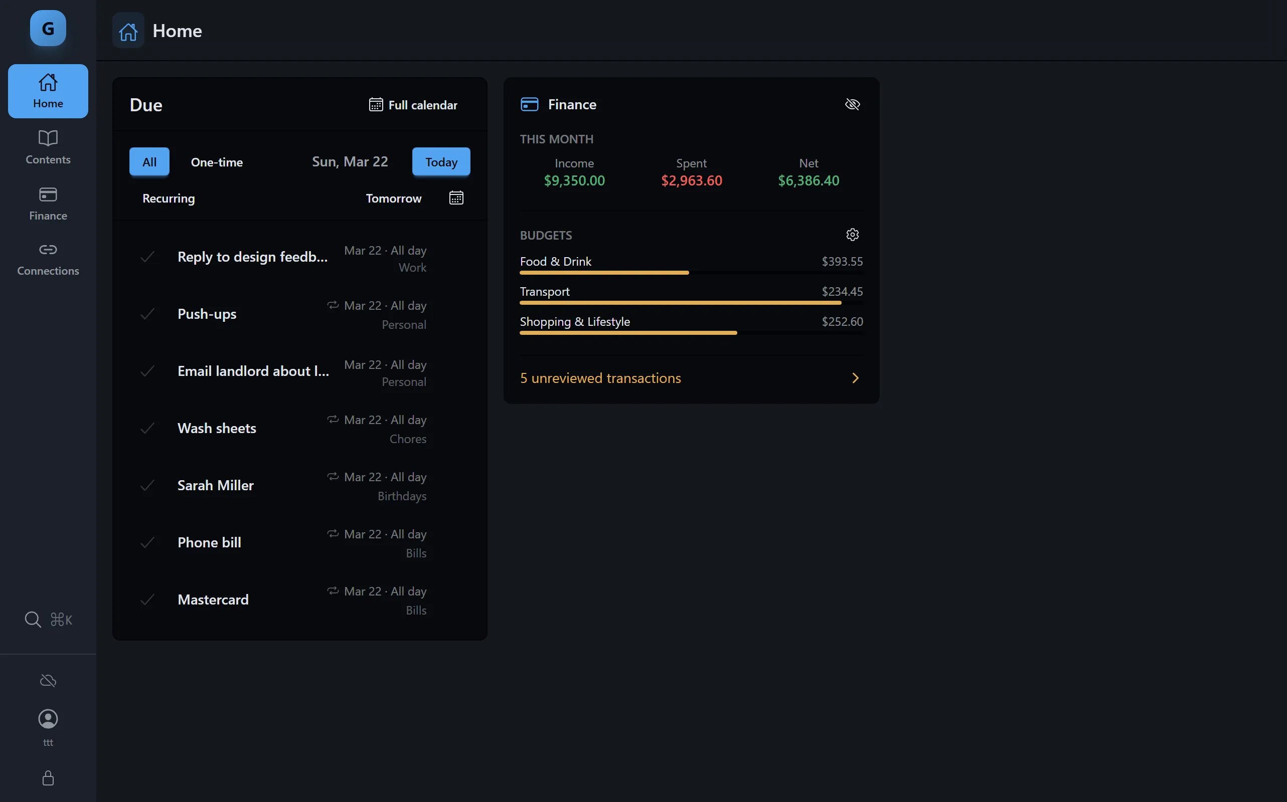Hide finance amounts with the eye toggle
The height and width of the screenshot is (802, 1287).
tap(852, 104)
